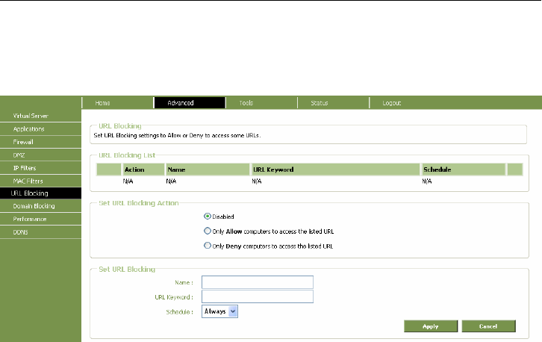Viewport: 542px width, 342px height.
Task: Switch to the Tools tab
Action: click(x=246, y=103)
